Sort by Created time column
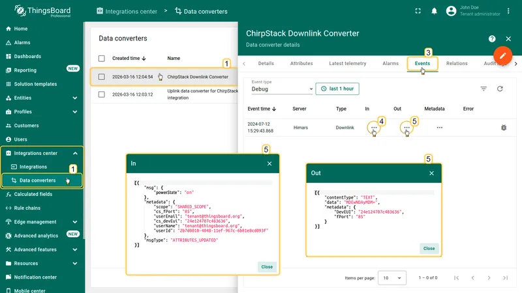 tap(129, 58)
